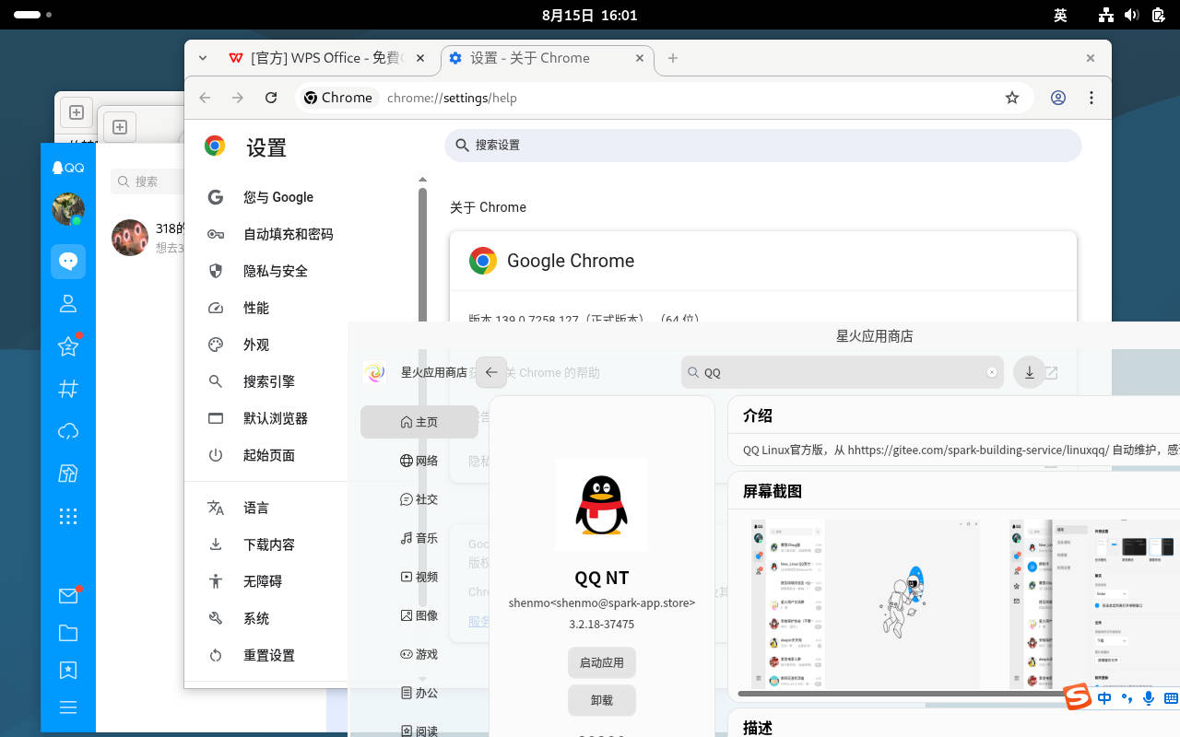Open QQ files folder icon
Image resolution: width=1180 pixels, height=737 pixels.
pyautogui.click(x=68, y=633)
